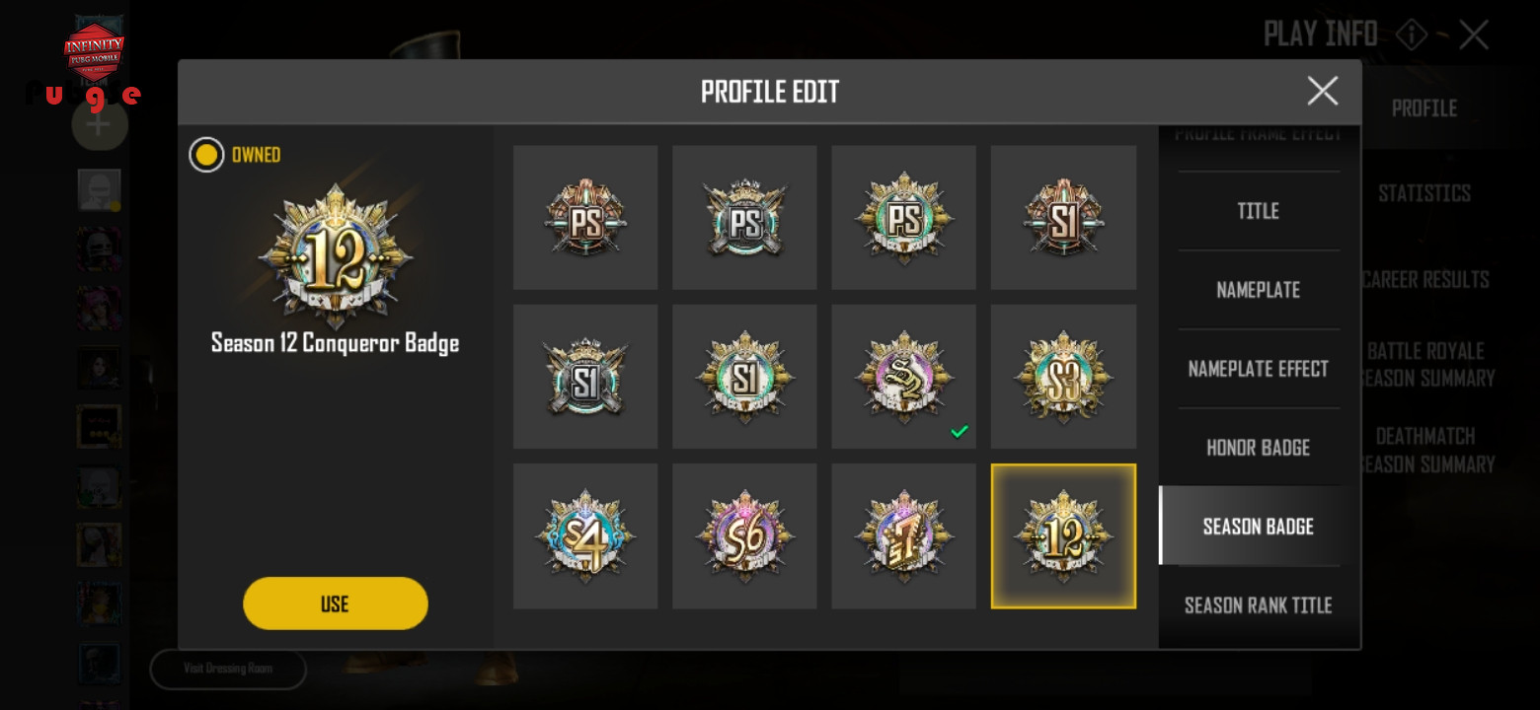The height and width of the screenshot is (710, 1540).
Task: Choose the S7 season badge
Action: tap(903, 536)
